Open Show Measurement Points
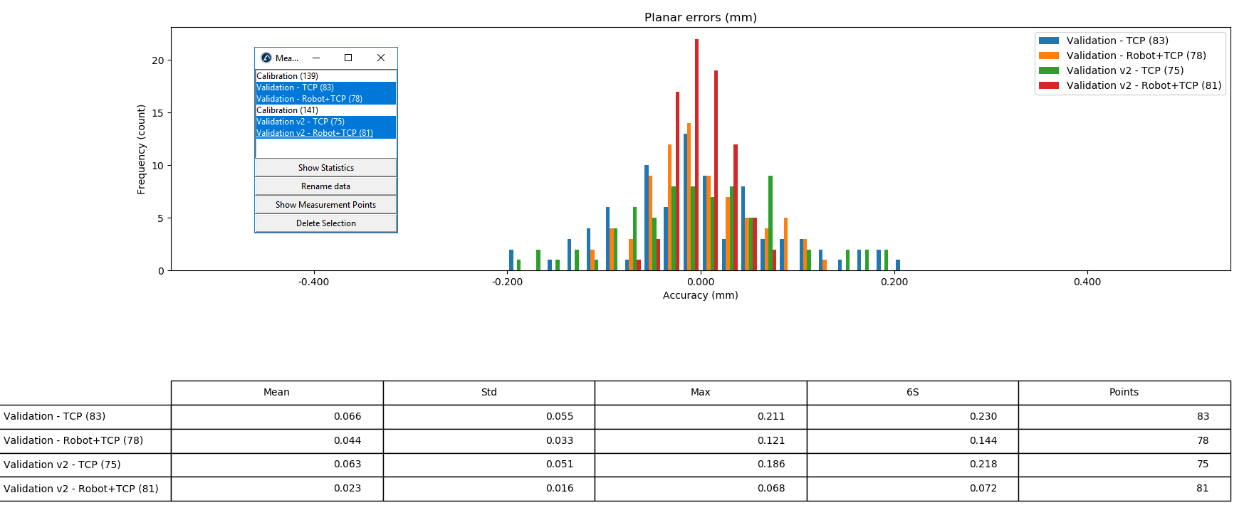Viewport: 1249px width, 515px height. tap(325, 205)
